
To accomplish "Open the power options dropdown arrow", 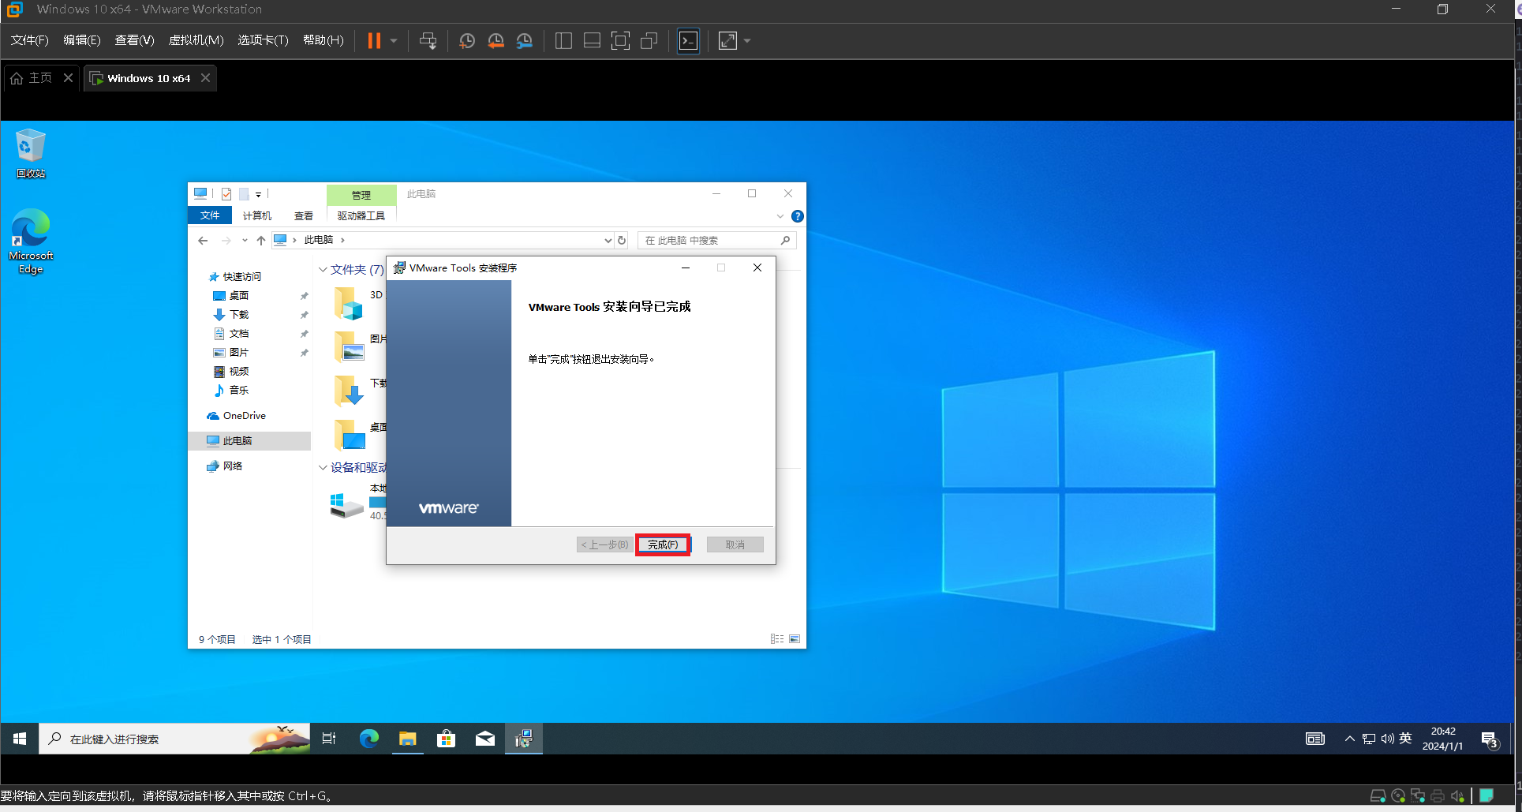I will [394, 41].
